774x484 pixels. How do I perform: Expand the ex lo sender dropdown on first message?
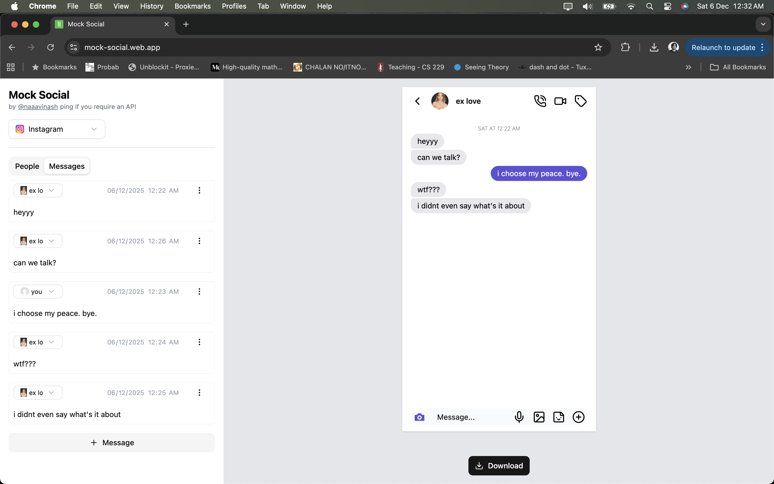pyautogui.click(x=38, y=190)
